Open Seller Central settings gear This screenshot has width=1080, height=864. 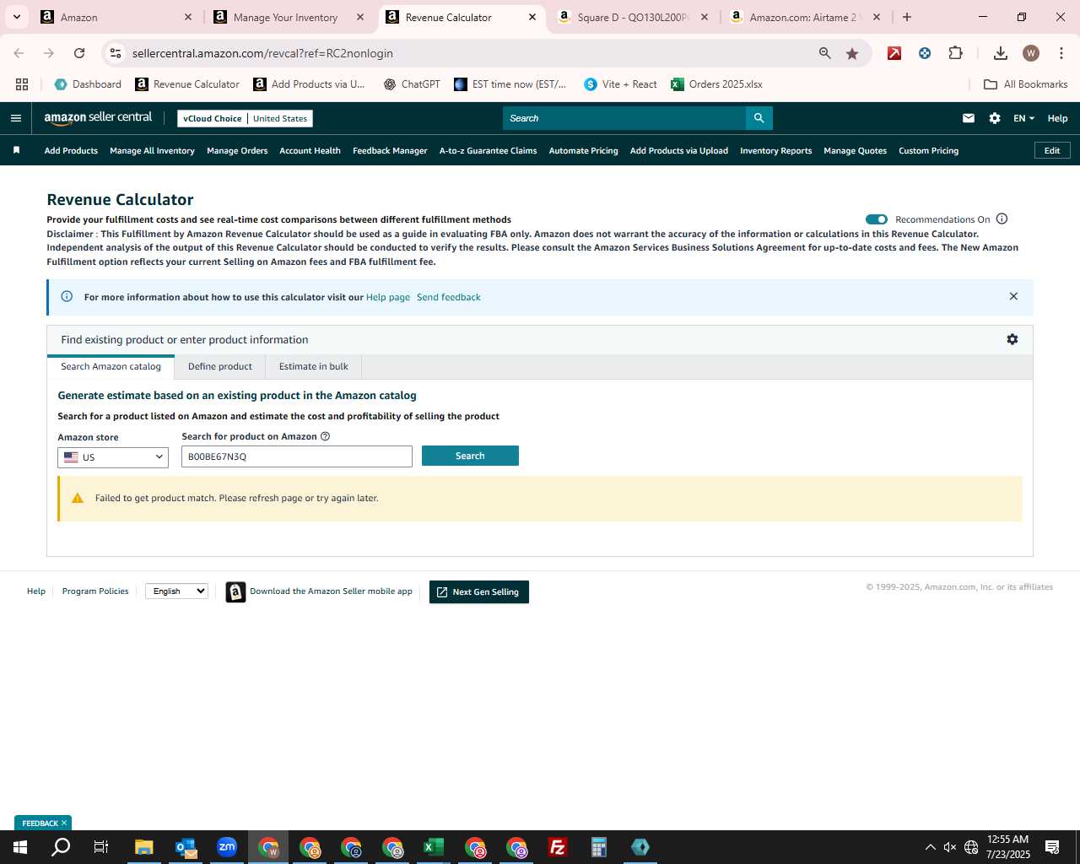995,118
